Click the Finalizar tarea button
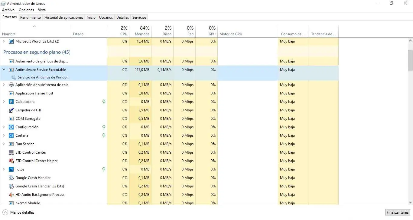This screenshot has height=220, width=413. (398, 212)
